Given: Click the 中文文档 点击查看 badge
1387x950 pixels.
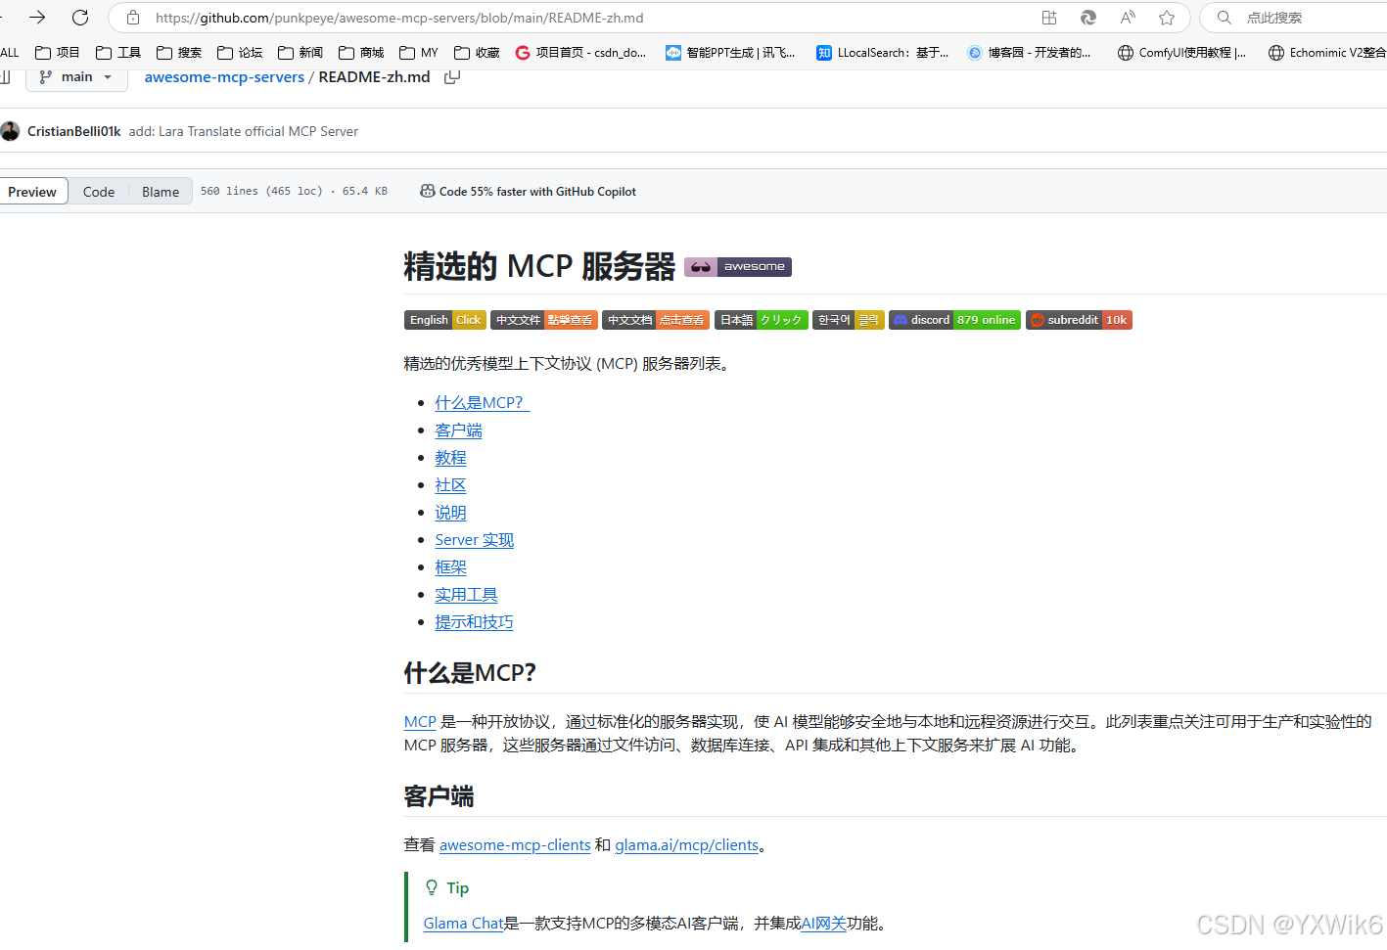Looking at the screenshot, I should pyautogui.click(x=656, y=320).
